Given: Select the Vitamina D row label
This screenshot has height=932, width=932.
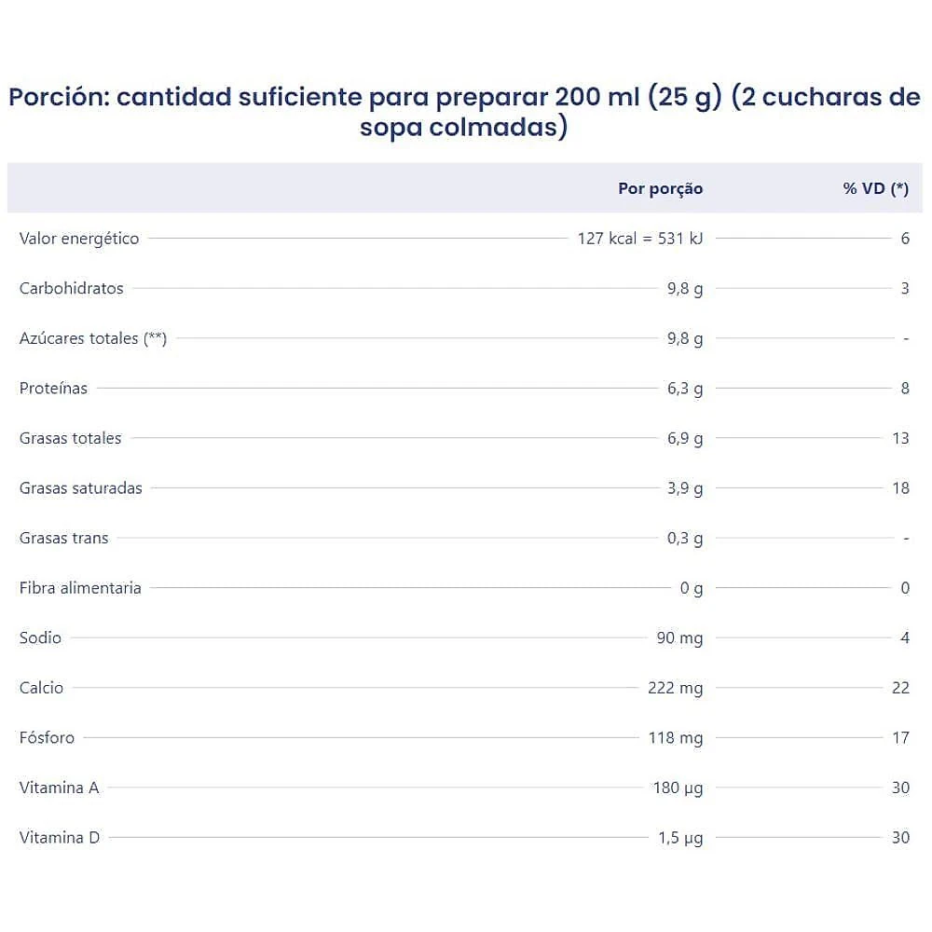Looking at the screenshot, I should (60, 838).
